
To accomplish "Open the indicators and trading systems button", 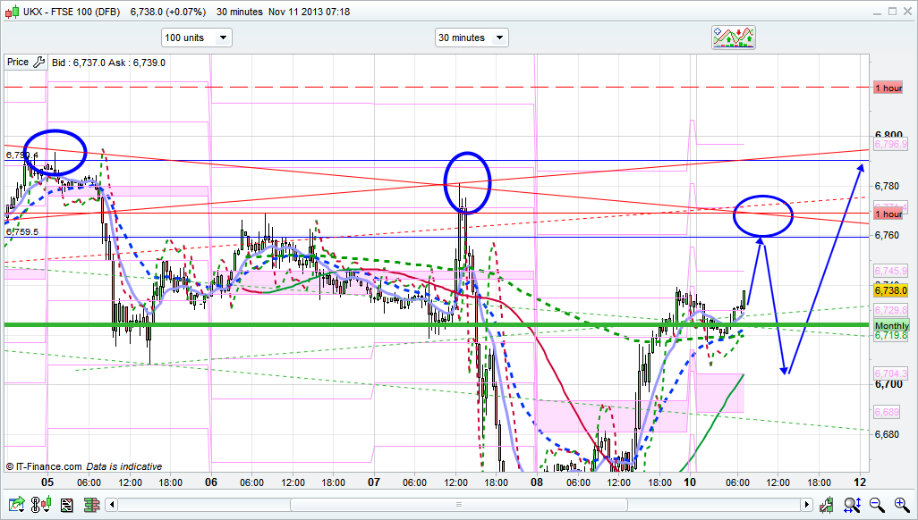I will pyautogui.click(x=734, y=38).
